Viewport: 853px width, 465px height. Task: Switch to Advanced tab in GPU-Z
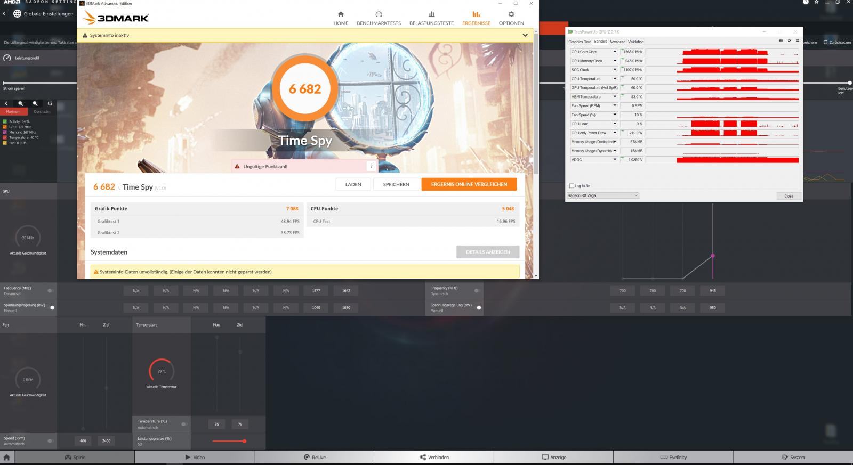coord(617,42)
